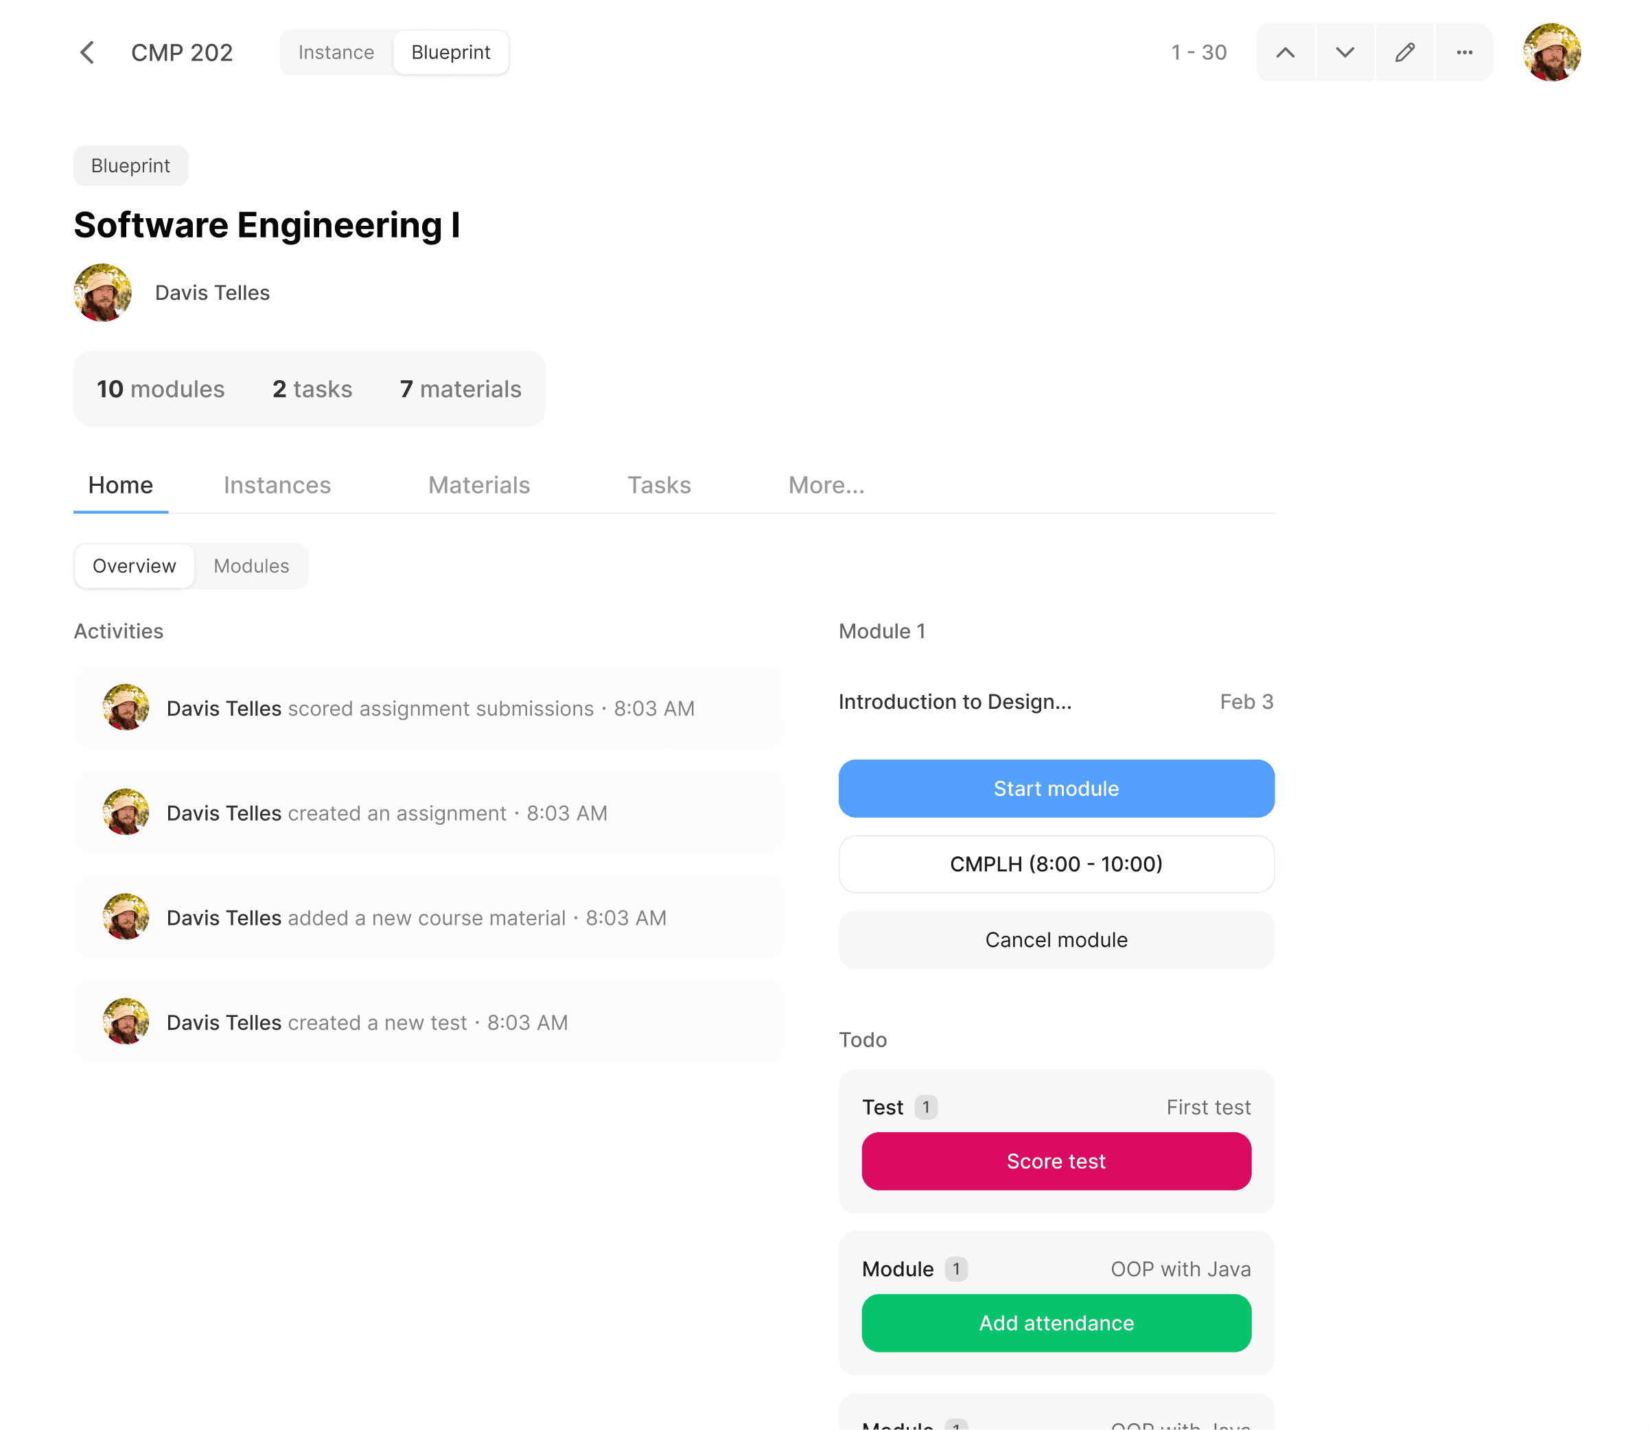
Task: Open the created a new test activity
Action: click(x=429, y=1022)
